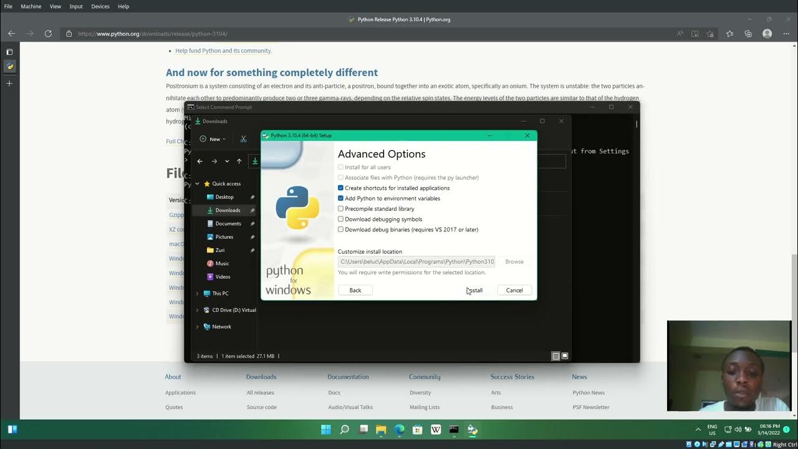Click Explorer back arrow
Image resolution: width=798 pixels, height=449 pixels.
[199, 162]
